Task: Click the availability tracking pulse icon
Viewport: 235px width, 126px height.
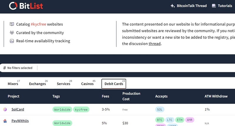Action: (12, 41)
